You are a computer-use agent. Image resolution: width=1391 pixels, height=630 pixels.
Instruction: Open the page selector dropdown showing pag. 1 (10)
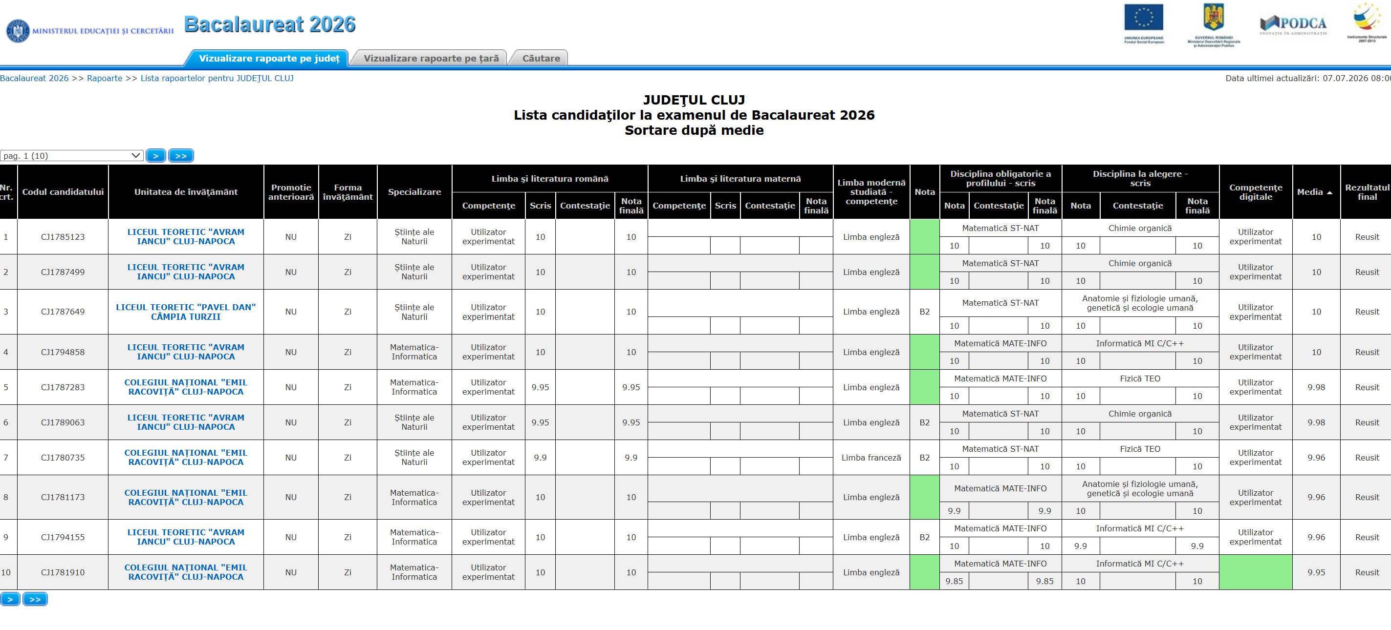pos(72,155)
